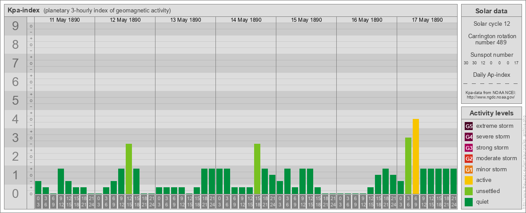Click the Kp scale number 2
Image resolution: width=526 pixels, height=213 pixels.
point(16,156)
